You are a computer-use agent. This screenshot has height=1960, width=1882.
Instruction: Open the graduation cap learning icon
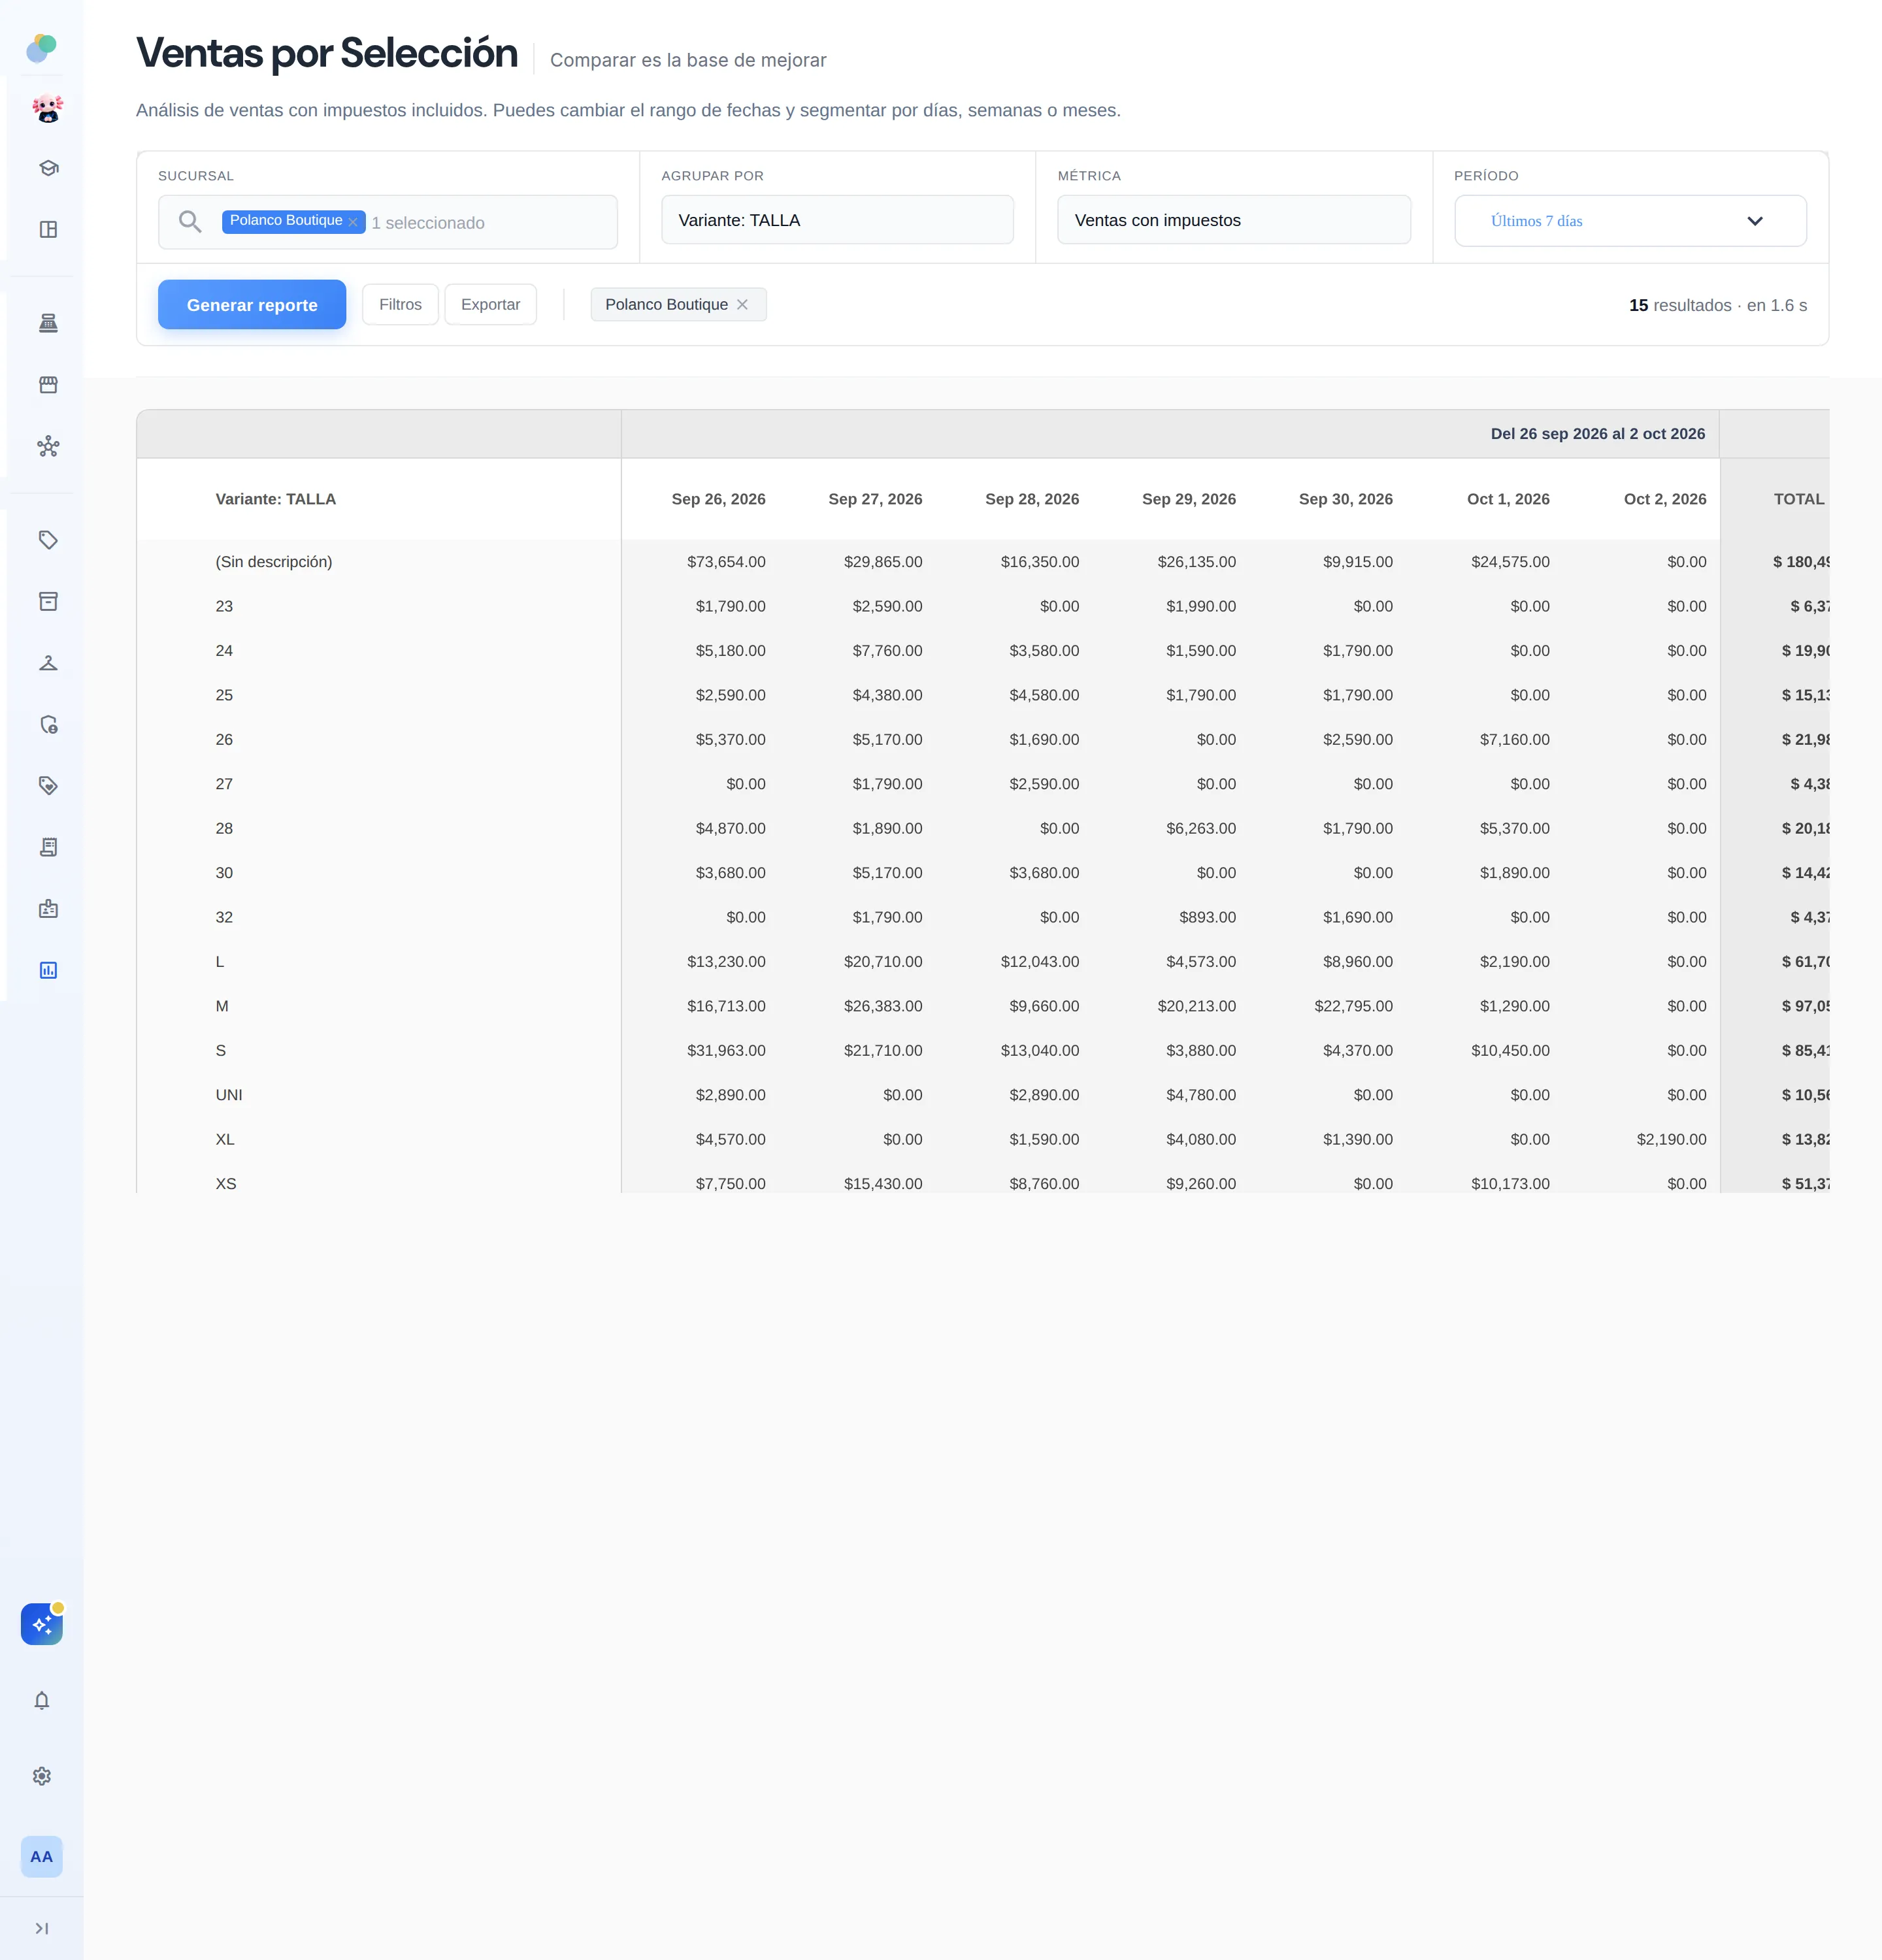click(48, 168)
